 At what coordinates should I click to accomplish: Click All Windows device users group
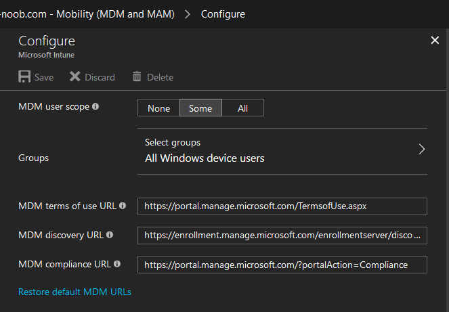click(x=205, y=158)
